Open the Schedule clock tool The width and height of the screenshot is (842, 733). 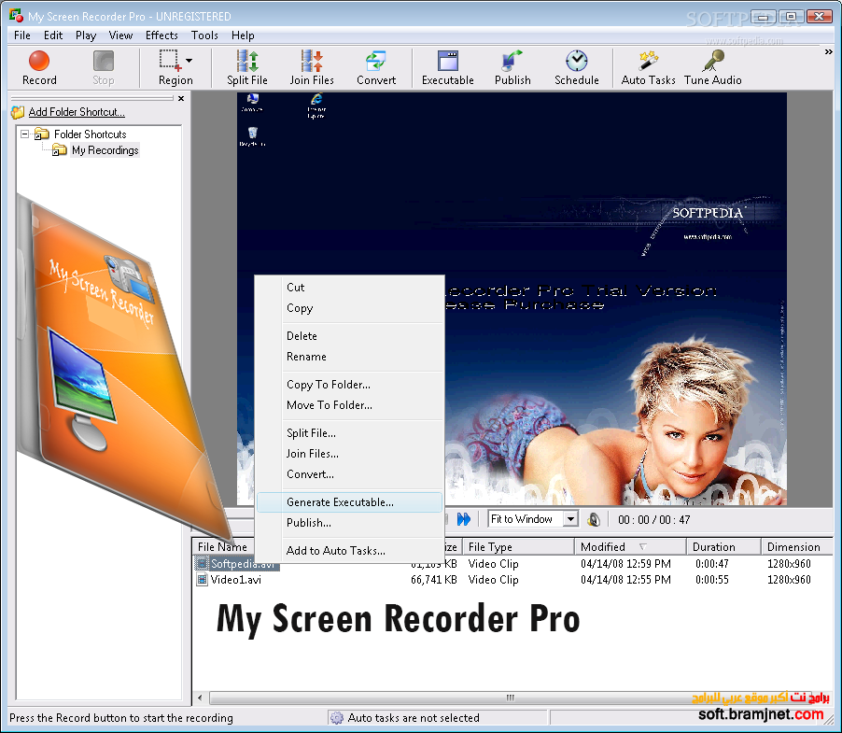pyautogui.click(x=577, y=67)
